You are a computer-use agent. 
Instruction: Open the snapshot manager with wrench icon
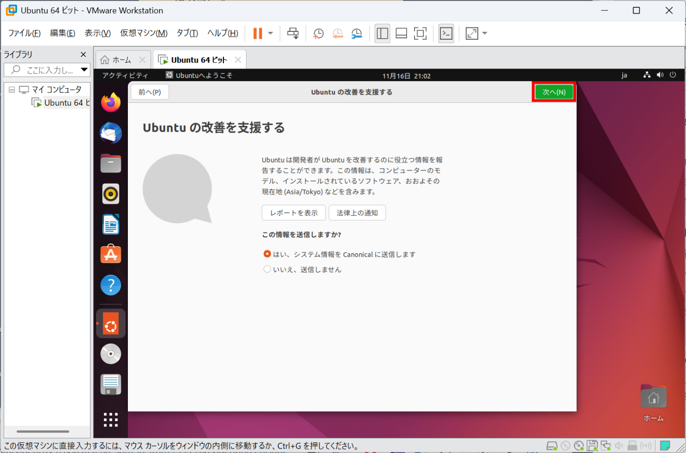pyautogui.click(x=357, y=33)
